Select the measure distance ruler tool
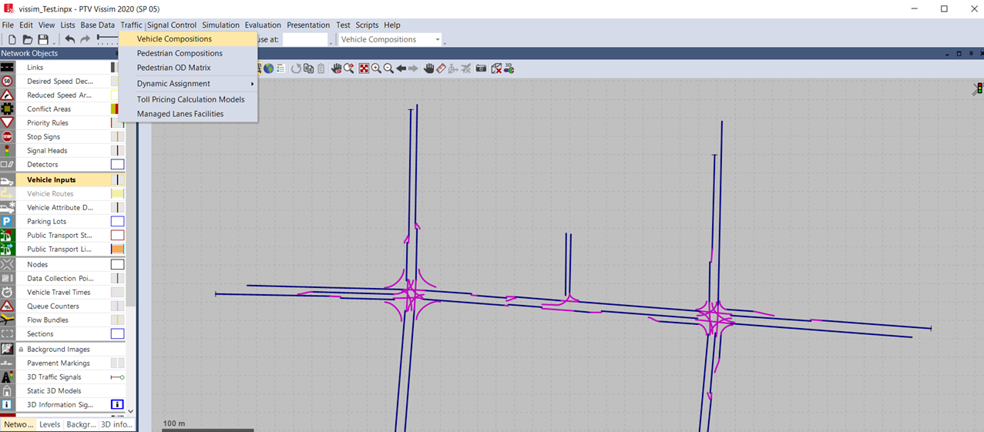 [x=441, y=69]
